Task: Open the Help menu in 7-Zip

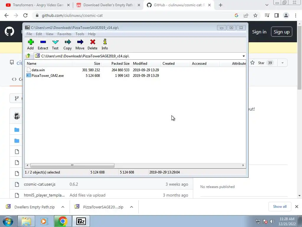Action: pos(92,34)
